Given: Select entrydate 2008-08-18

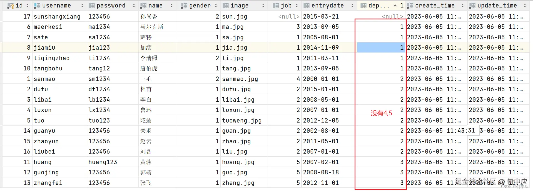Looking at the screenshot, I should pos(329,172).
